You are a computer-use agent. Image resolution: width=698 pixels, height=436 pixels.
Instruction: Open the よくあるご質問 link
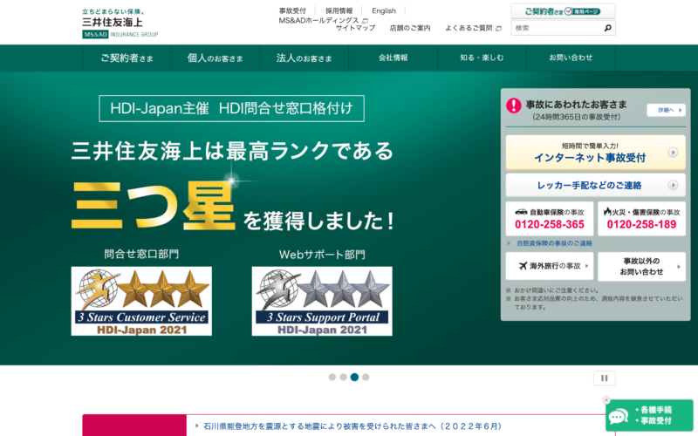pos(469,28)
